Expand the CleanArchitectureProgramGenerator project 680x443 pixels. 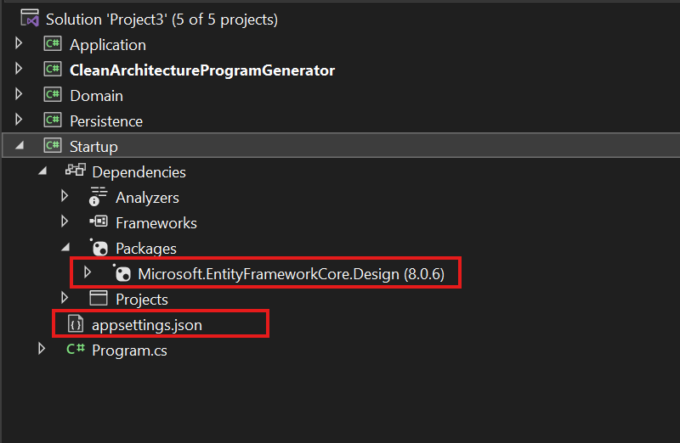(19, 69)
